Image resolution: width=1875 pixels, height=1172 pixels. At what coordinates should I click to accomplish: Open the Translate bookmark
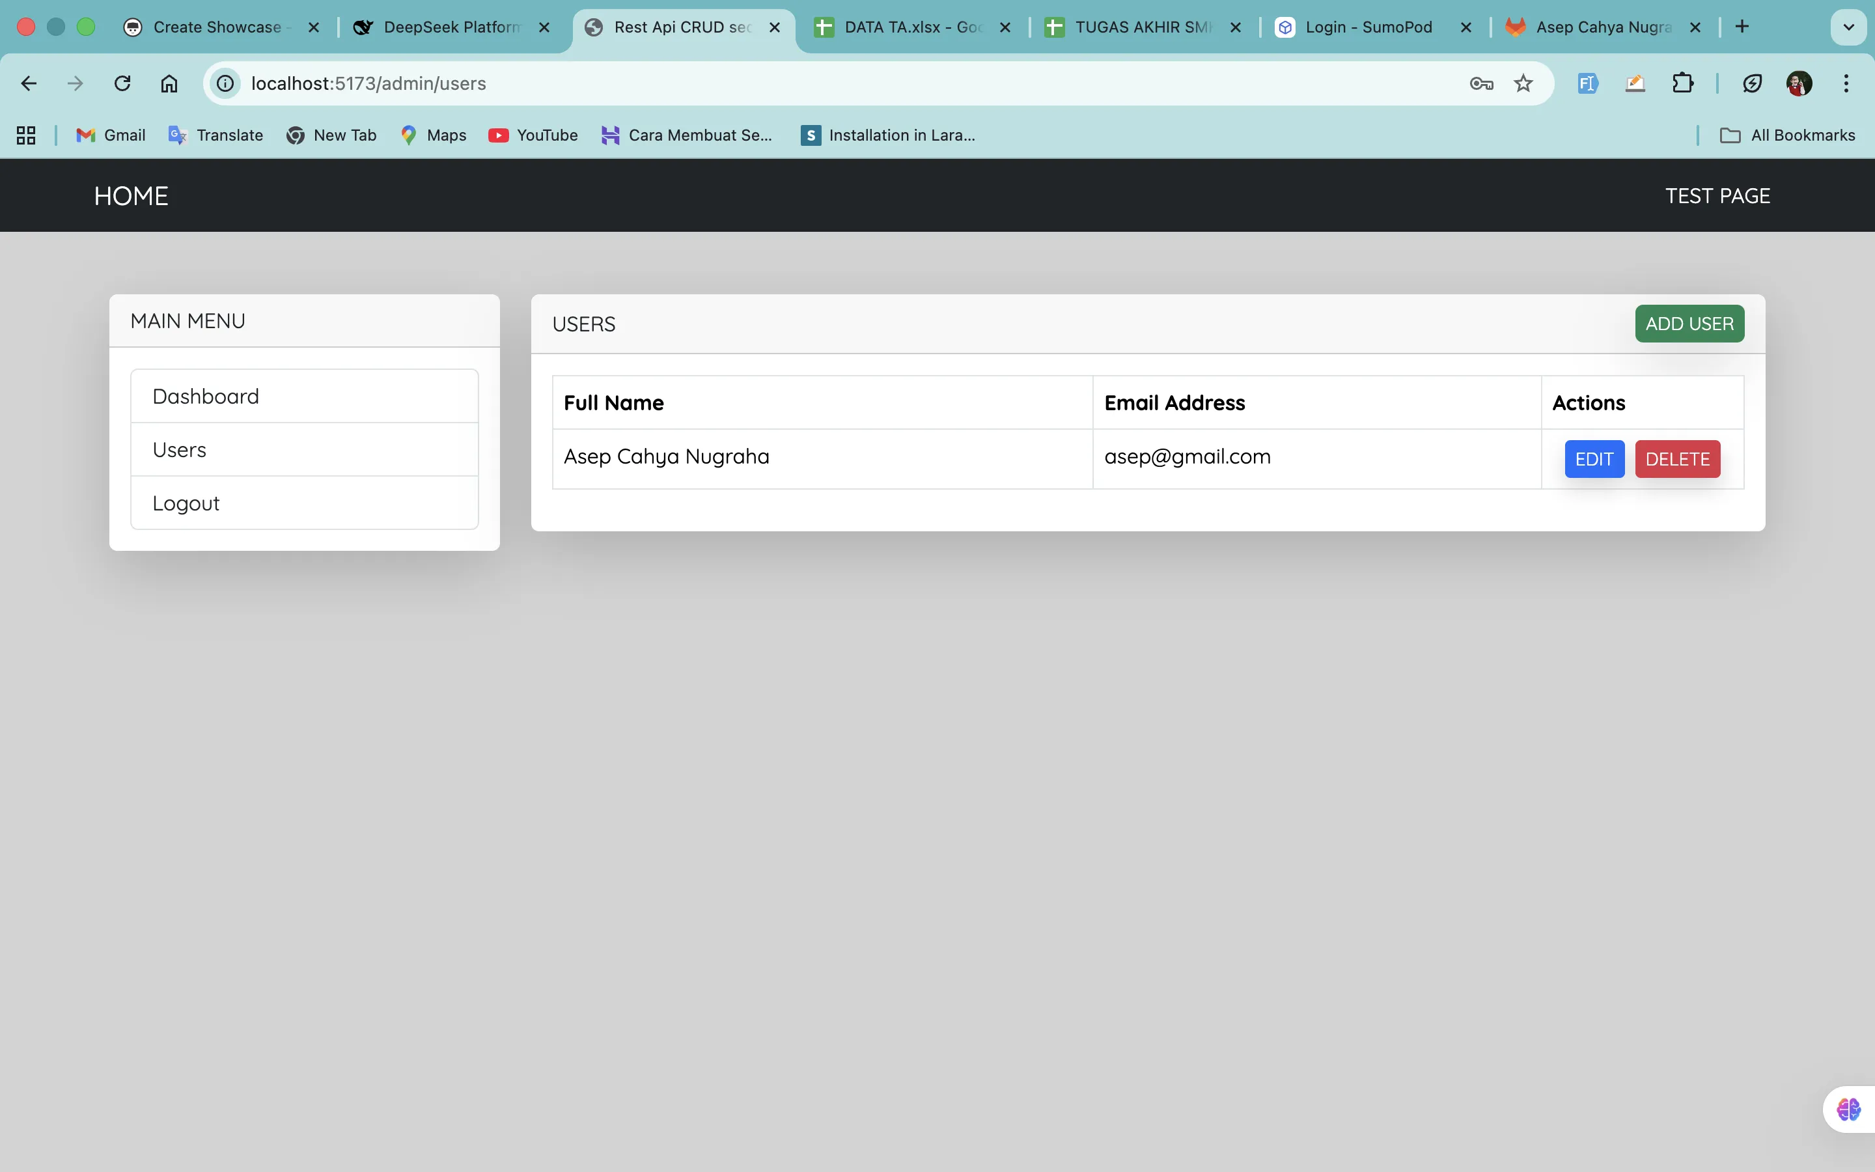(x=216, y=135)
